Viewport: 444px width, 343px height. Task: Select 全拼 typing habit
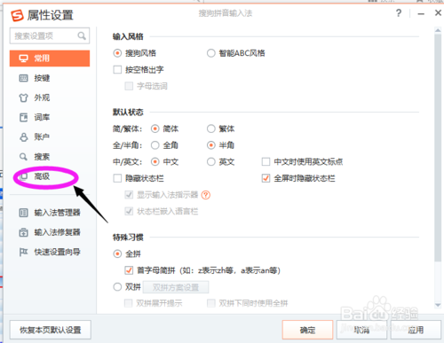pos(117,253)
